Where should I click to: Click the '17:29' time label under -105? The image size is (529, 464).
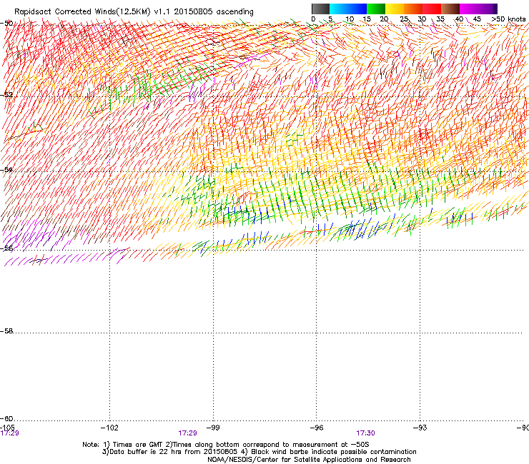point(10,433)
